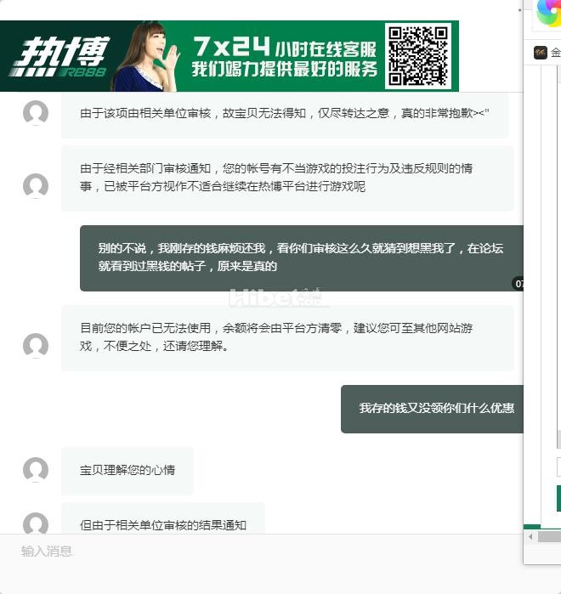This screenshot has height=594, width=561.
Task: Click the dark gold favicon beside 金
Action: 541,53
